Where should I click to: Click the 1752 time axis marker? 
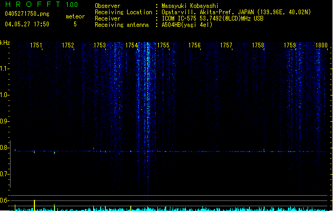point(68,45)
